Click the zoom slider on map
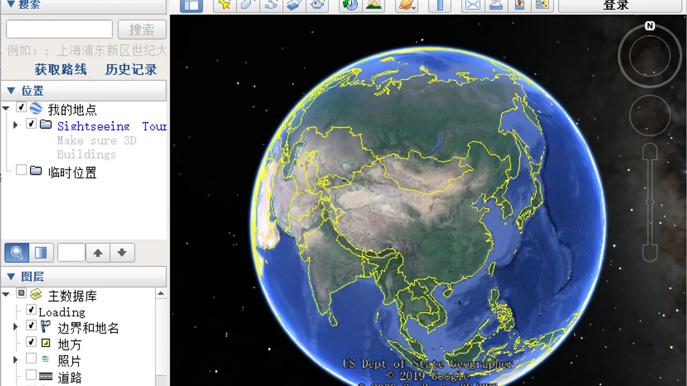This screenshot has width=687, height=386. tap(650, 202)
